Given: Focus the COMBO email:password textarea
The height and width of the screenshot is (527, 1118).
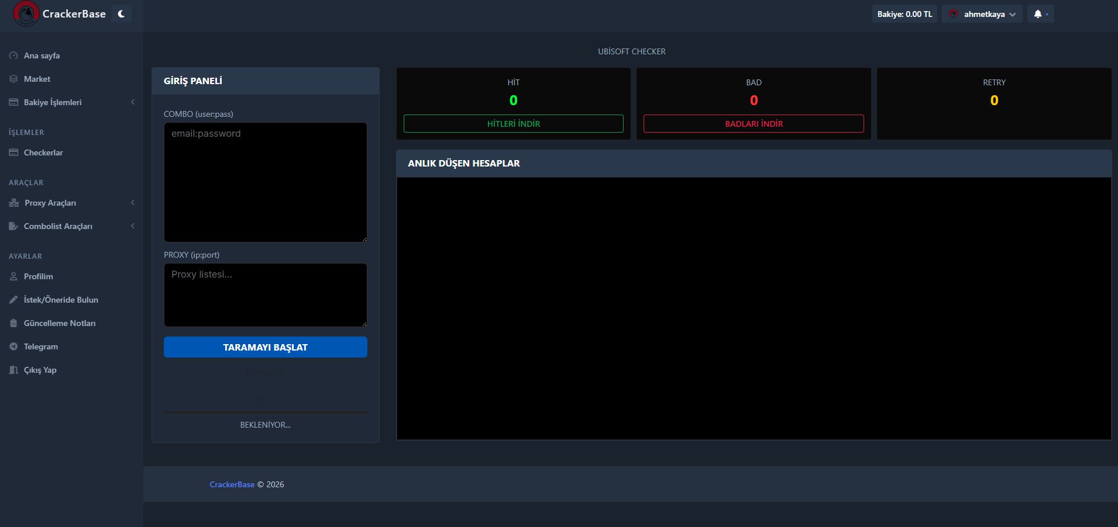Looking at the screenshot, I should (x=266, y=182).
